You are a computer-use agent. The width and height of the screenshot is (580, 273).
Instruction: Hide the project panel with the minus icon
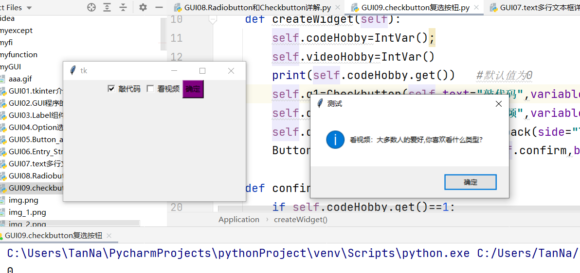[159, 7]
